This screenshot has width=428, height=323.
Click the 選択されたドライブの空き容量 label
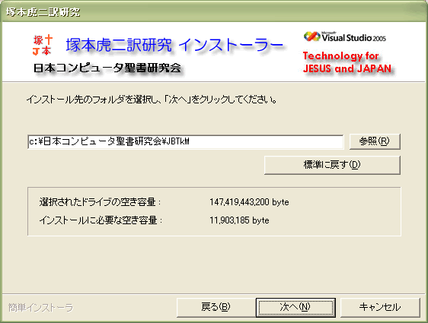click(100, 202)
